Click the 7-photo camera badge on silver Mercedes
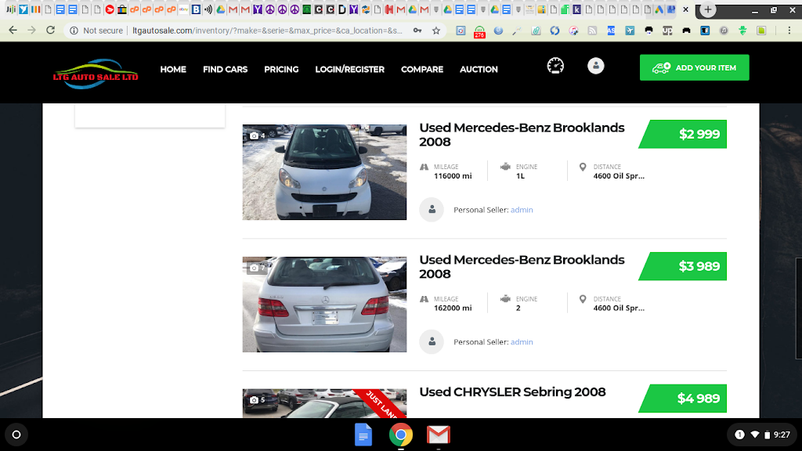This screenshot has height=451, width=802. tap(257, 268)
